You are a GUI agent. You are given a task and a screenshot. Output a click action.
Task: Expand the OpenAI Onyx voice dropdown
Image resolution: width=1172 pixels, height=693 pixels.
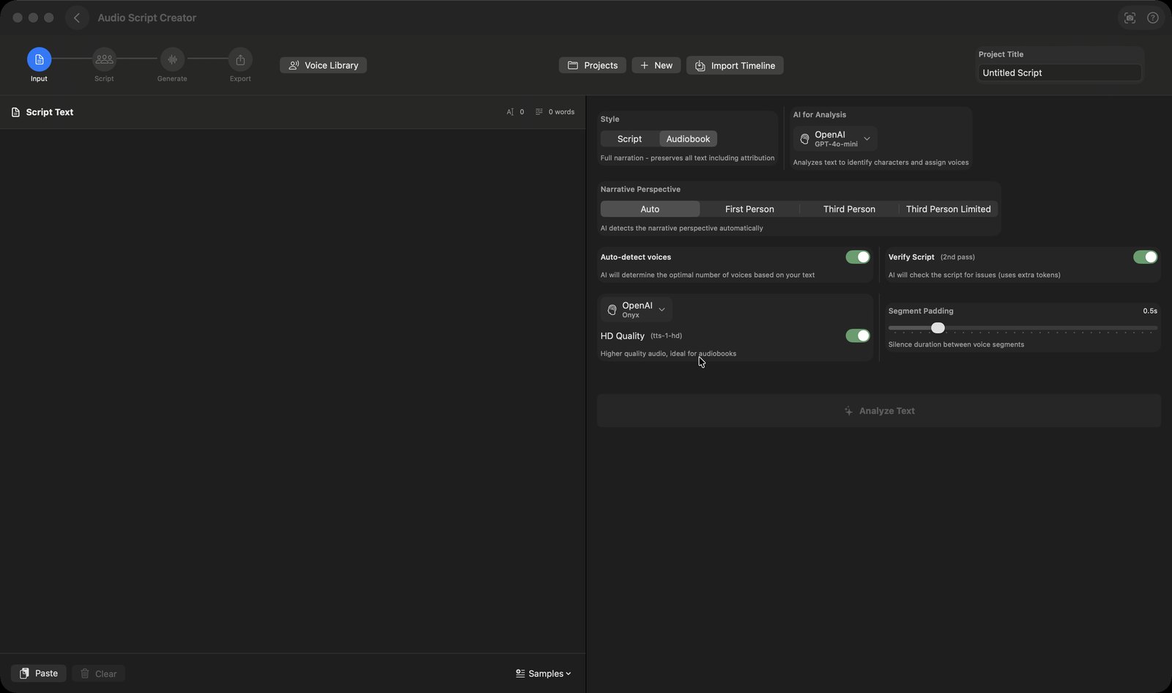tap(636, 309)
